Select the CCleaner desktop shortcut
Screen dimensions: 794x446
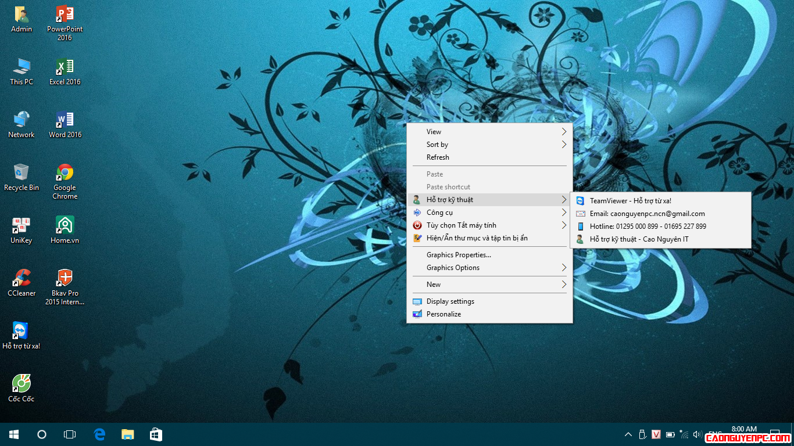click(x=22, y=283)
